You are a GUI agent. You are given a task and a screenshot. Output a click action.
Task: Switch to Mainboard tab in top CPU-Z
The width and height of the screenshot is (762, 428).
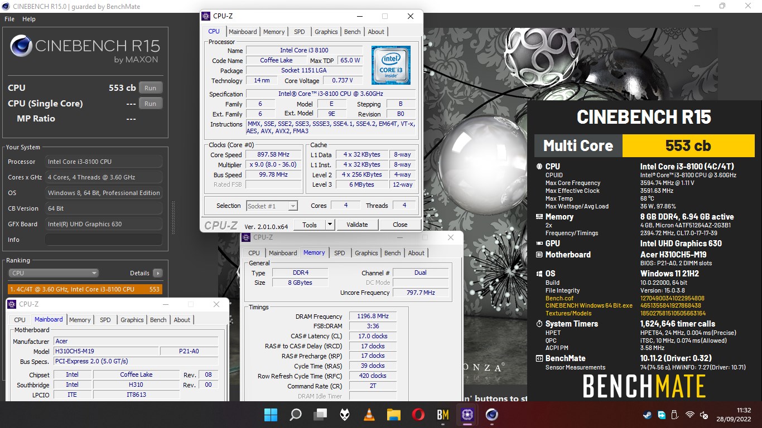(243, 32)
